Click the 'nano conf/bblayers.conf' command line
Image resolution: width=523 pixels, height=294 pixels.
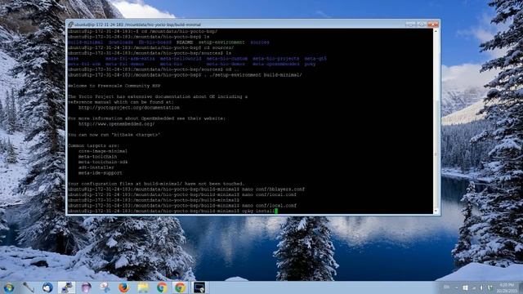pyautogui.click(x=186, y=189)
